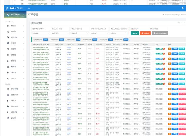The height and width of the screenshot is (136, 186).
Task: Expand the bank icon sidebar item chevron
Action: tap(23, 67)
